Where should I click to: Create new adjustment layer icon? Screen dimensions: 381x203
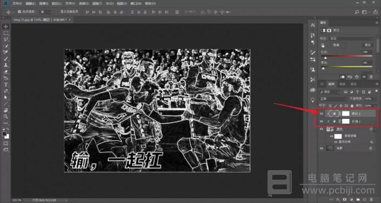[x=351, y=199]
